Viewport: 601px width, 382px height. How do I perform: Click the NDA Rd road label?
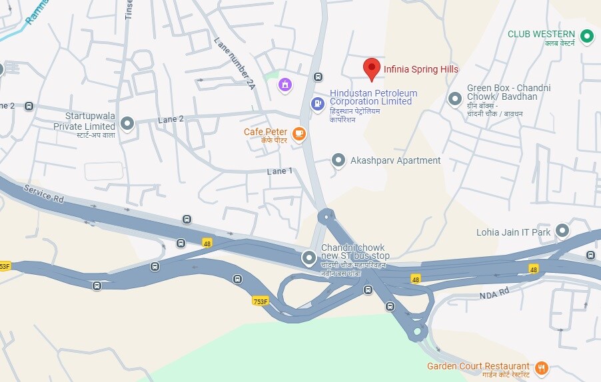pos(494,293)
